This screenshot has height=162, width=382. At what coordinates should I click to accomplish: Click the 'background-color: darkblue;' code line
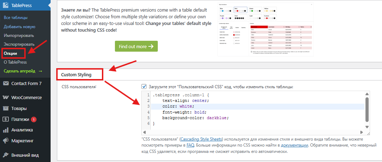[196, 118]
